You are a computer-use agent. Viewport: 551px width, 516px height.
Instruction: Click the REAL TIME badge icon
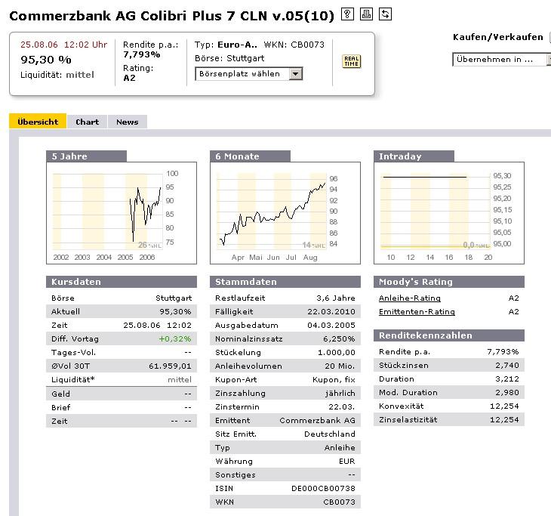tap(352, 61)
